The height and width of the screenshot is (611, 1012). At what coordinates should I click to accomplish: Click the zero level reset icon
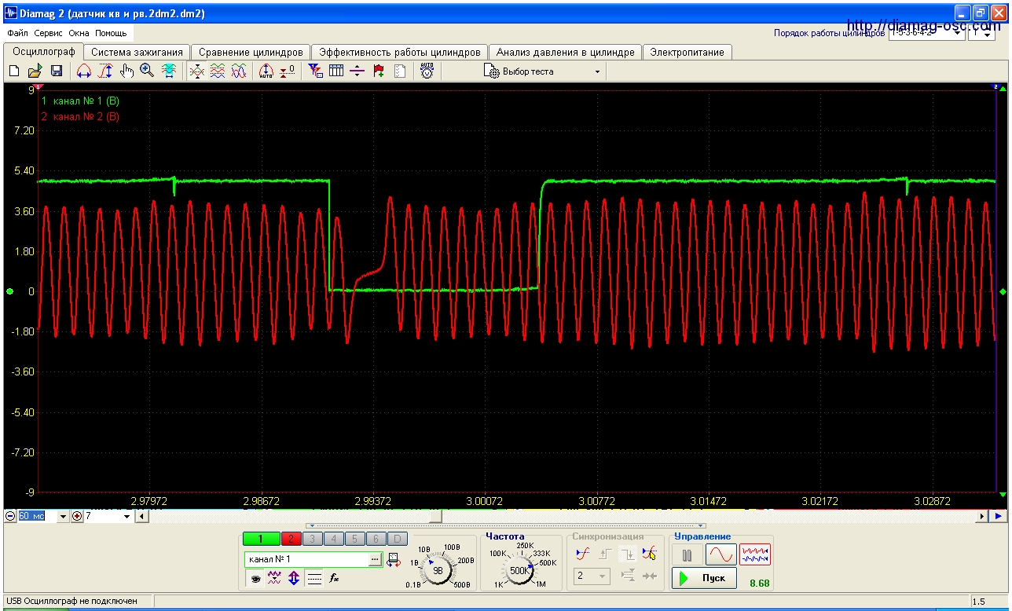[287, 71]
